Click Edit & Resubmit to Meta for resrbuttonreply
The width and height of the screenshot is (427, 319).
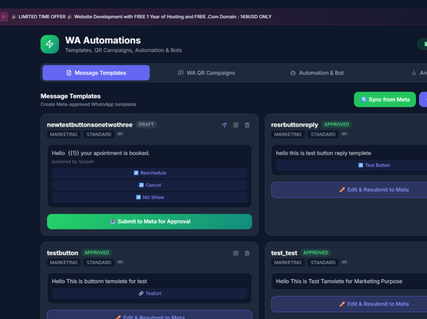coord(349,190)
